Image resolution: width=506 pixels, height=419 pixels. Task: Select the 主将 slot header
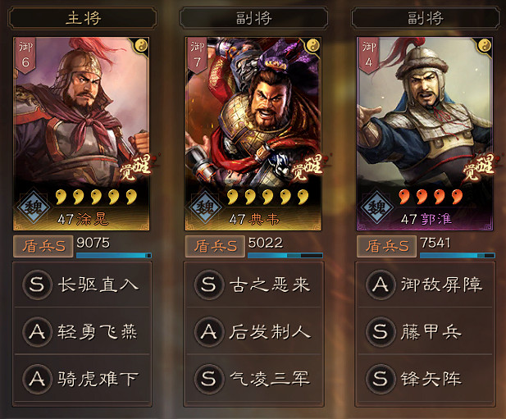83,18
